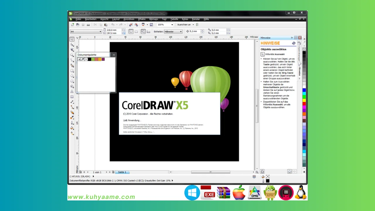Viewport: 375px width, 211px height.
Task: Click the Import icon in toolbar
Action: pos(131,25)
